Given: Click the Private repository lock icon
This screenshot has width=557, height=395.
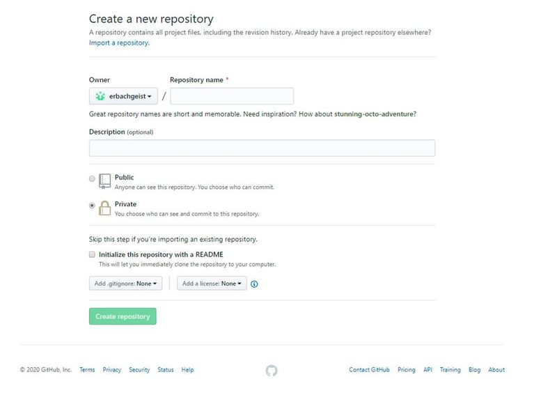Looking at the screenshot, I should 104,208.
